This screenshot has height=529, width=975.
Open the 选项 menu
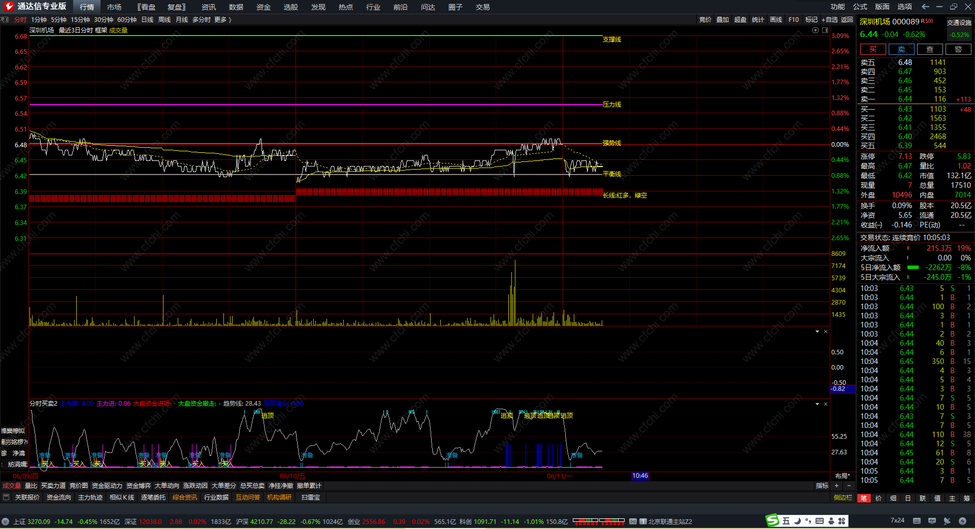[x=905, y=7]
